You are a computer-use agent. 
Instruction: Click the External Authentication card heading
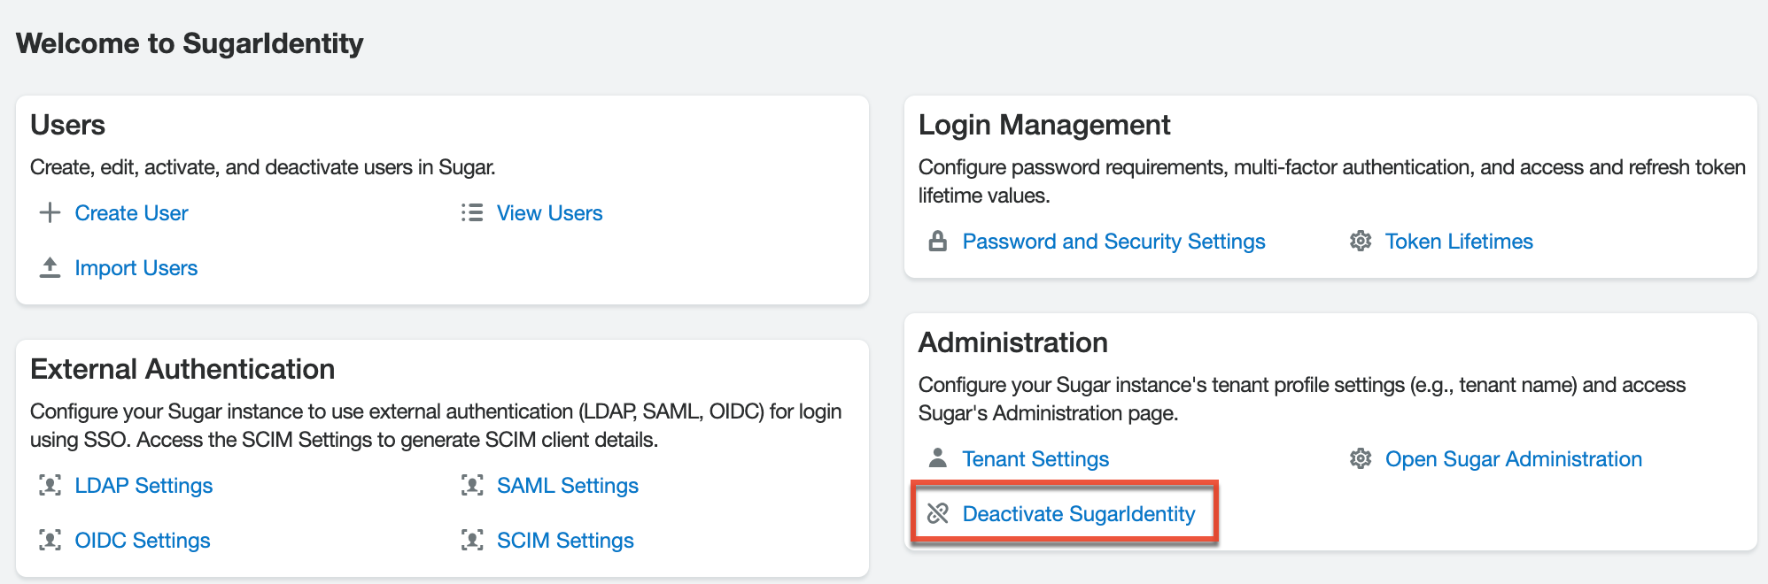(182, 369)
